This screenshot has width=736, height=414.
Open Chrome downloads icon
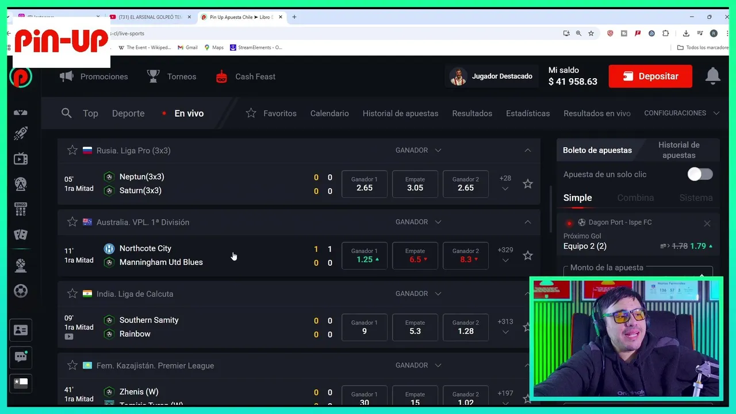click(686, 33)
